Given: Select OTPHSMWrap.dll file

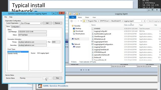Looking at the screenshot, I should [100, 52].
